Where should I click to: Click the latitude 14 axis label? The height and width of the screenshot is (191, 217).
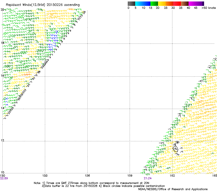pyautogui.click(x=2, y=108)
